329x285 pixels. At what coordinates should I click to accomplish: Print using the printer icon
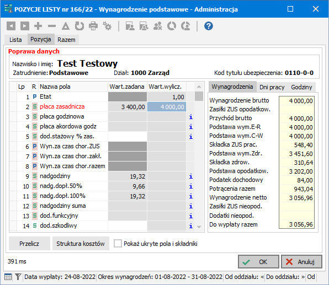tap(93, 26)
